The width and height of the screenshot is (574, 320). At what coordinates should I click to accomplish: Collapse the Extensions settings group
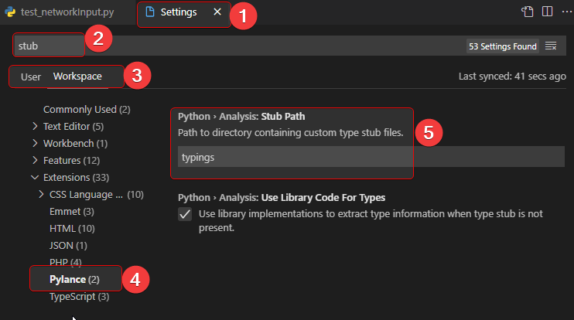pos(35,177)
